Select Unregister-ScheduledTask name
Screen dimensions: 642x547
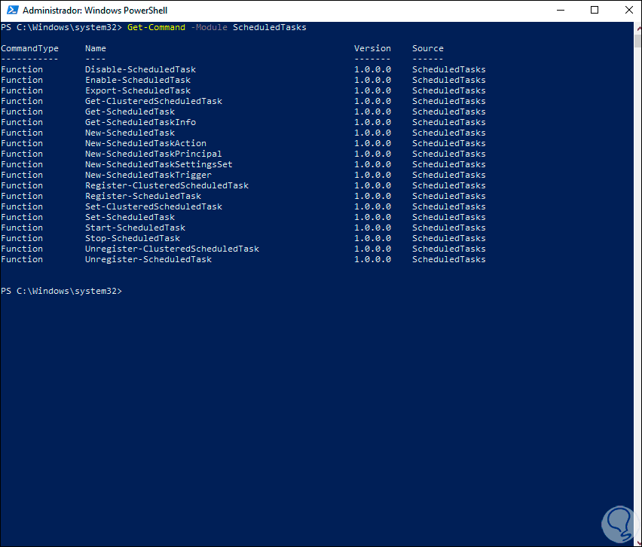(148, 260)
